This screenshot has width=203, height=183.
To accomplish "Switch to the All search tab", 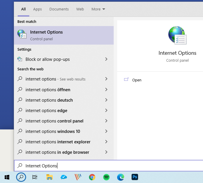I will (x=23, y=9).
